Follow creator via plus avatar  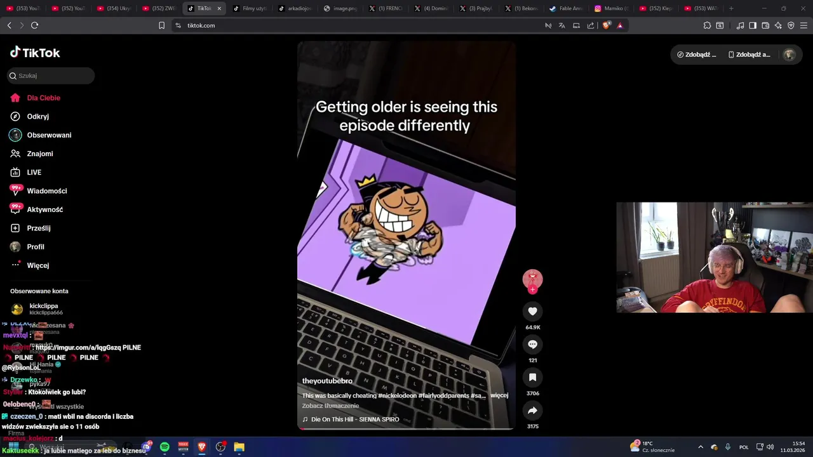532,290
